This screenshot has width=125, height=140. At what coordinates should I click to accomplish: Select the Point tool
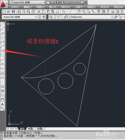pos(2,82)
